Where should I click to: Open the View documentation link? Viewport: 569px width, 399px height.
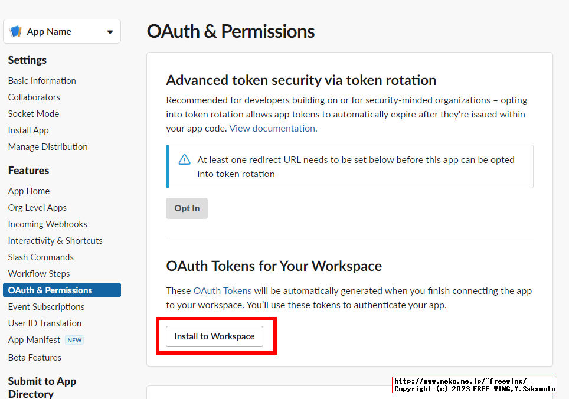tap(271, 127)
